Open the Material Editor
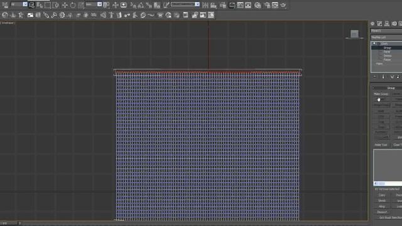Screen dimensions: 402x226 pos(258,5)
